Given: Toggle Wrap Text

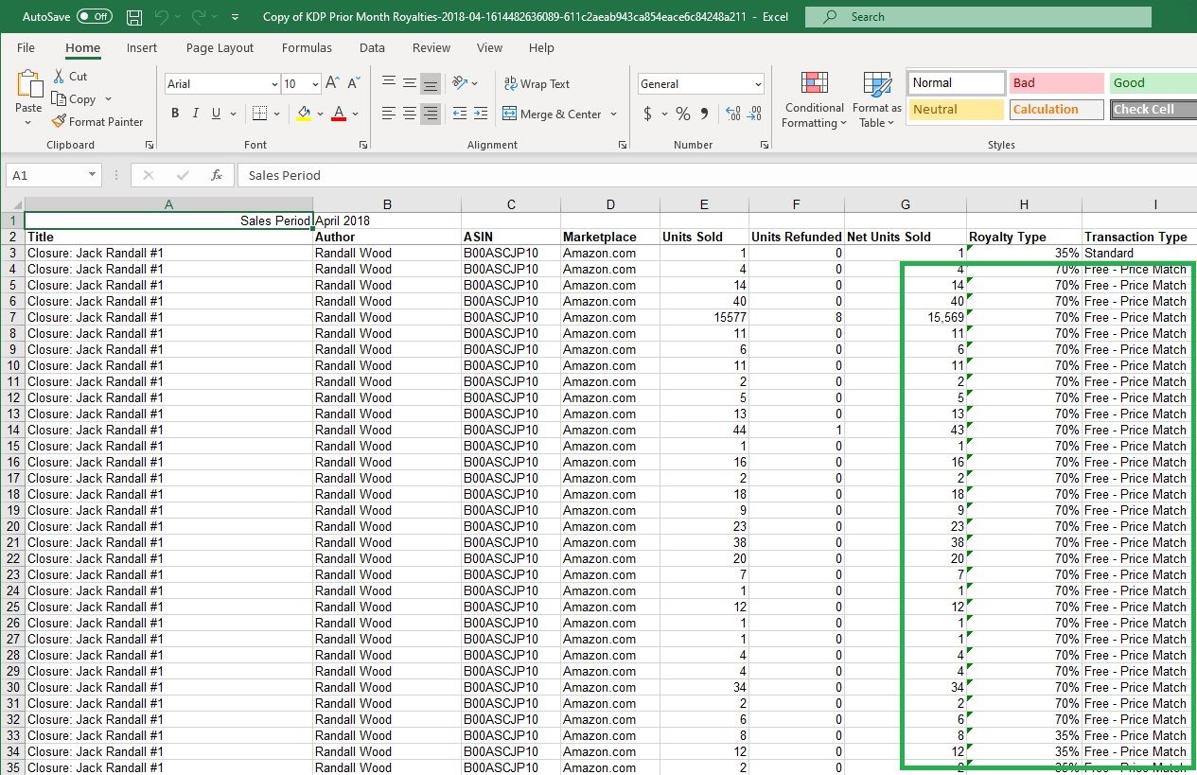Looking at the screenshot, I should (537, 83).
